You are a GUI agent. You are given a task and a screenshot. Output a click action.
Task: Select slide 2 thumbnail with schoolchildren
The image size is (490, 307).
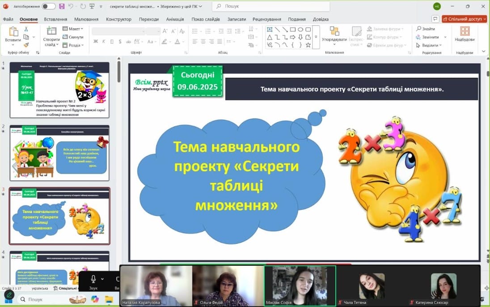tap(59, 153)
